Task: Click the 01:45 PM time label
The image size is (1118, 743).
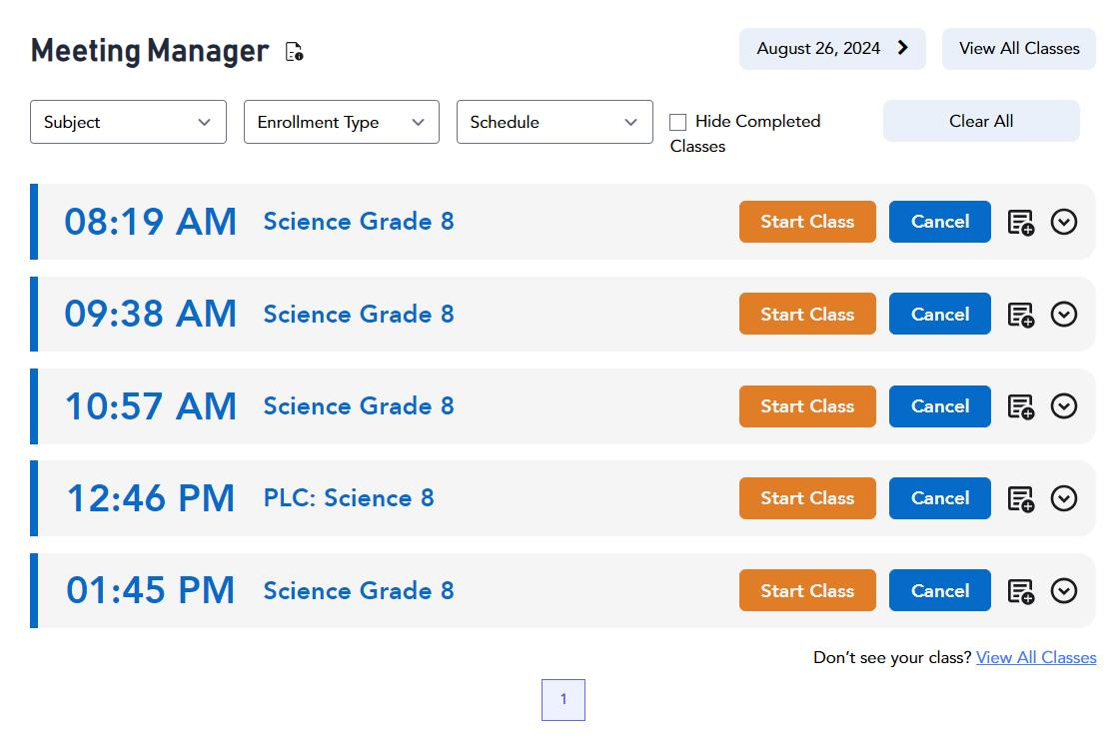Action: [x=151, y=590]
